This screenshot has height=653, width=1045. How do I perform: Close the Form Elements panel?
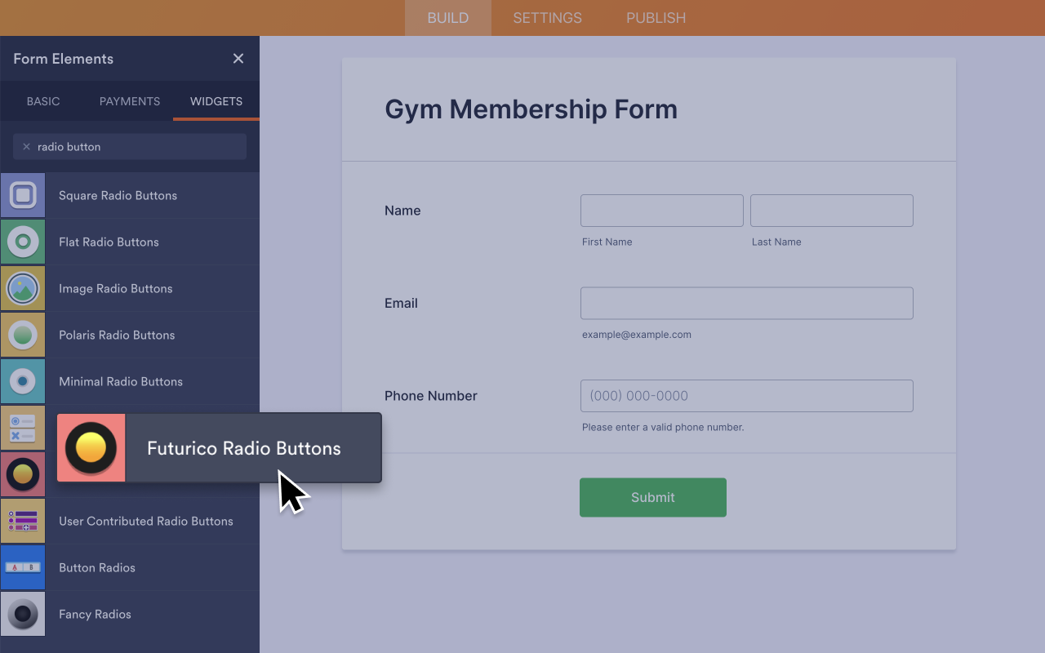click(238, 58)
